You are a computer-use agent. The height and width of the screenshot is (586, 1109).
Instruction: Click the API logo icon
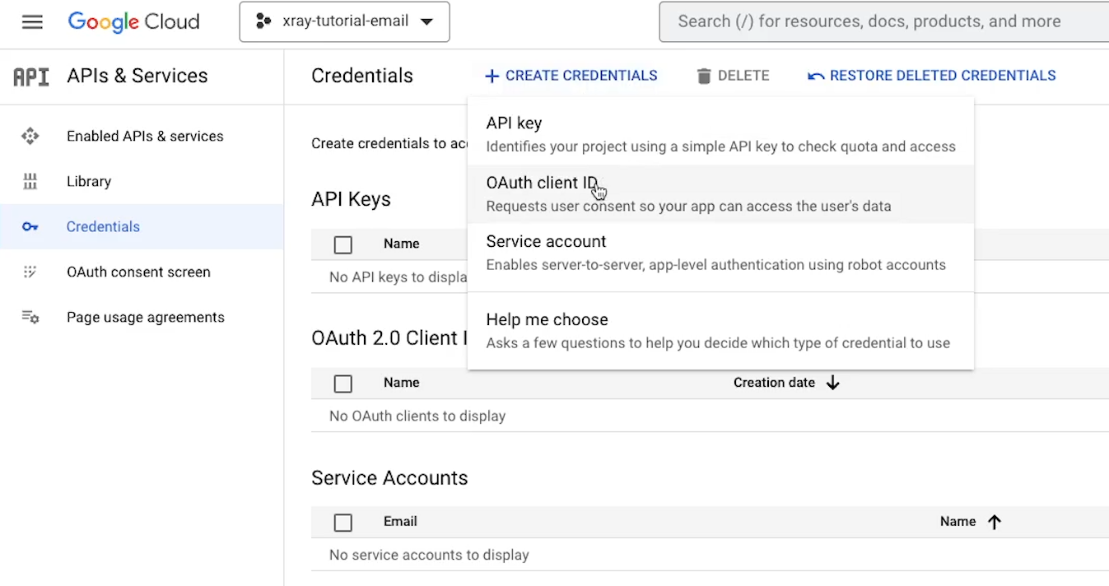(x=31, y=77)
